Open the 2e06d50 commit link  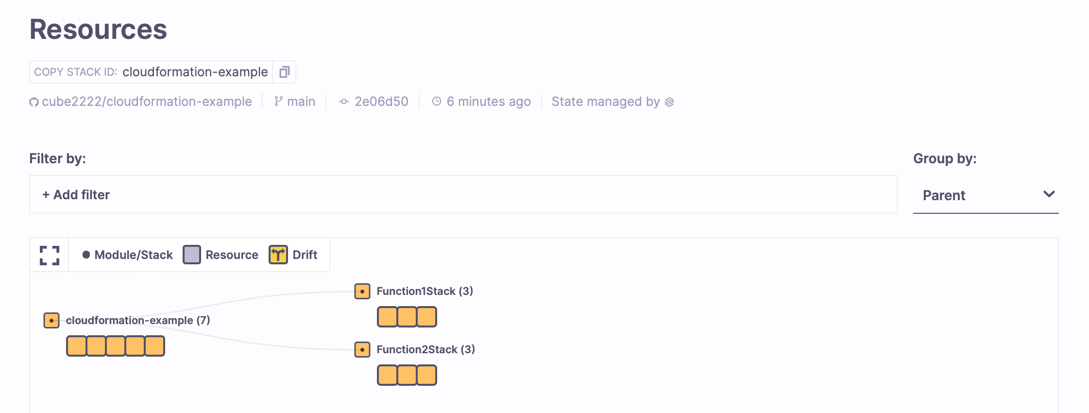click(x=381, y=102)
